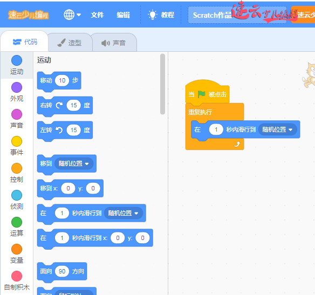Select the 变量 variables category circle
Image resolution: width=315 pixels, height=295 pixels.
[x=17, y=249]
